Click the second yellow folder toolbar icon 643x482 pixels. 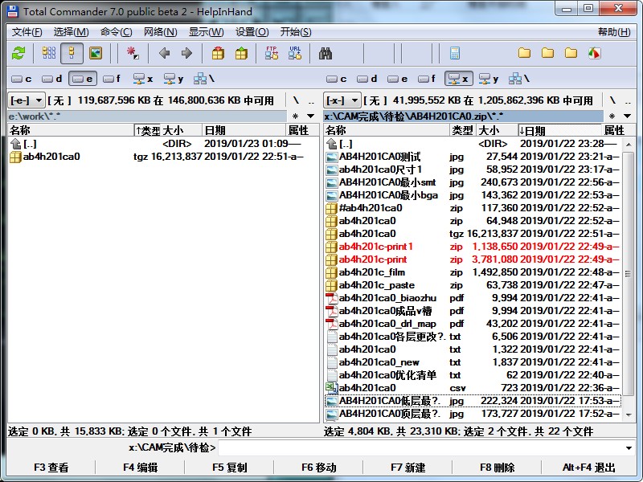coord(547,53)
